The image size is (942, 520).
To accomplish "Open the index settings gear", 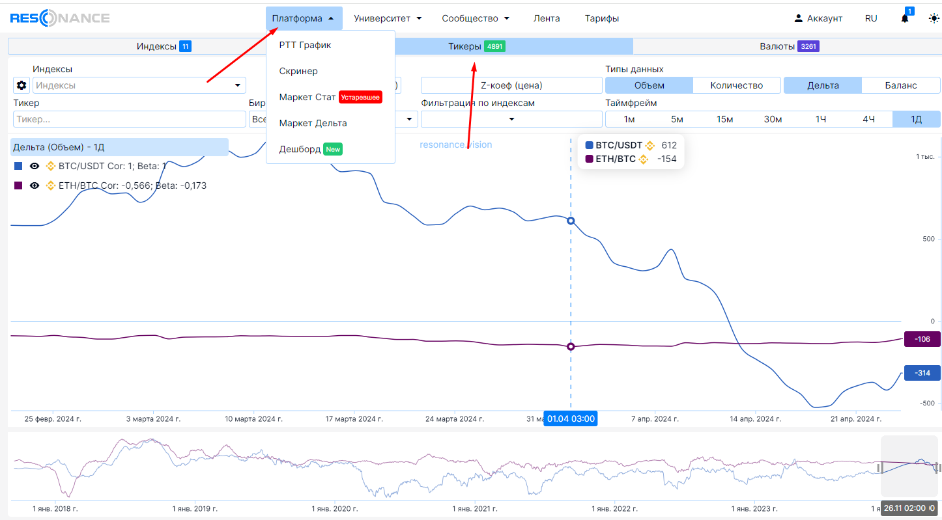I will point(22,85).
